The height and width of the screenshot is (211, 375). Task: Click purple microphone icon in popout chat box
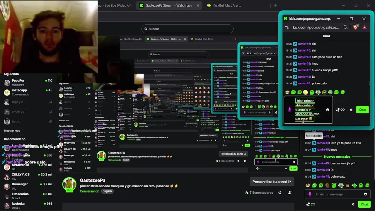pos(289,110)
